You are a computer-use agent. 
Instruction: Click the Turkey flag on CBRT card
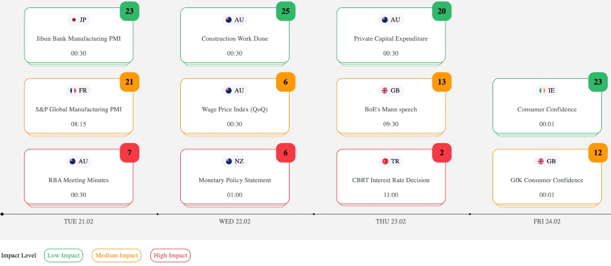(385, 161)
